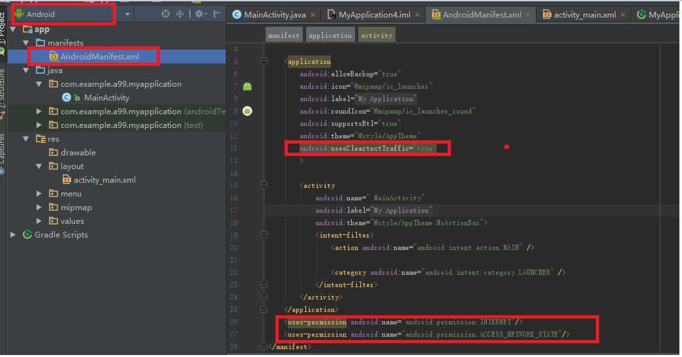
Task: Open activity_main.xml in the project tree
Action: 104,180
